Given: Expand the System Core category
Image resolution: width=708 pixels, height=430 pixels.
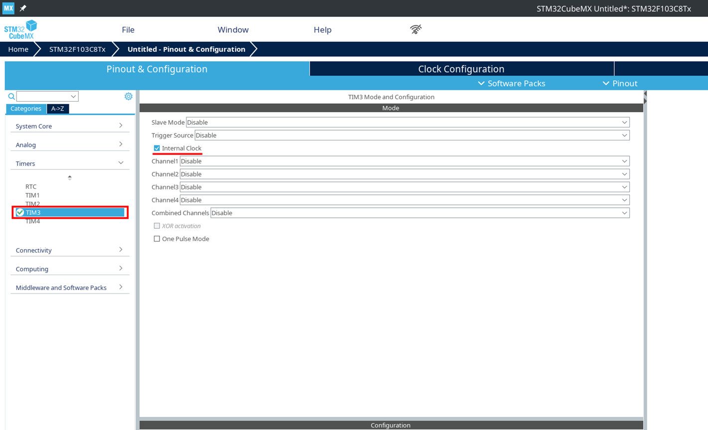Looking at the screenshot, I should coord(69,126).
